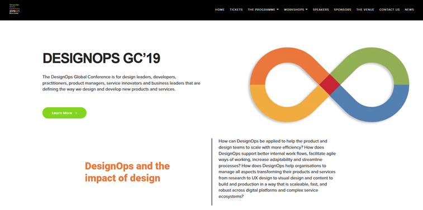Click the paragraph starting 'The DesignOps Global Conference is for'
Image resolution: width=423 pixels, height=210 pixels.
click(121, 83)
